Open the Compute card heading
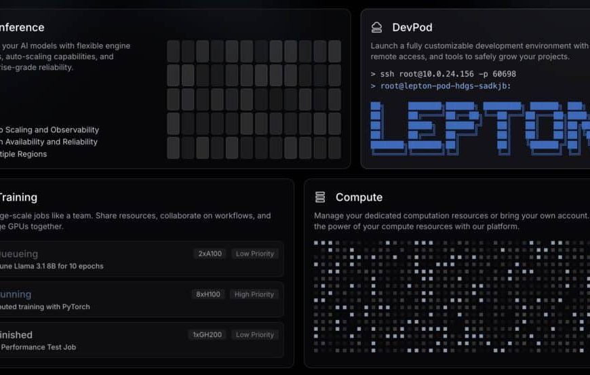The width and height of the screenshot is (590, 375). click(359, 197)
